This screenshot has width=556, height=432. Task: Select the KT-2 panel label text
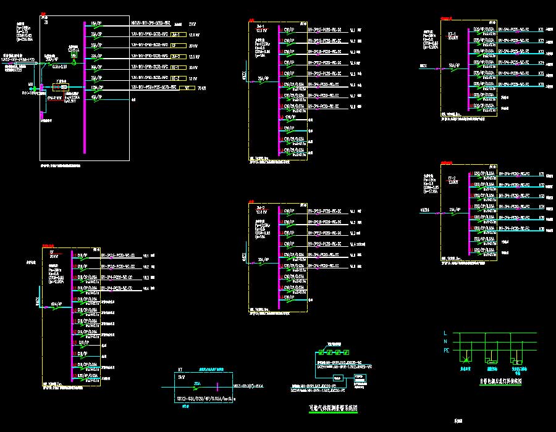click(452, 178)
